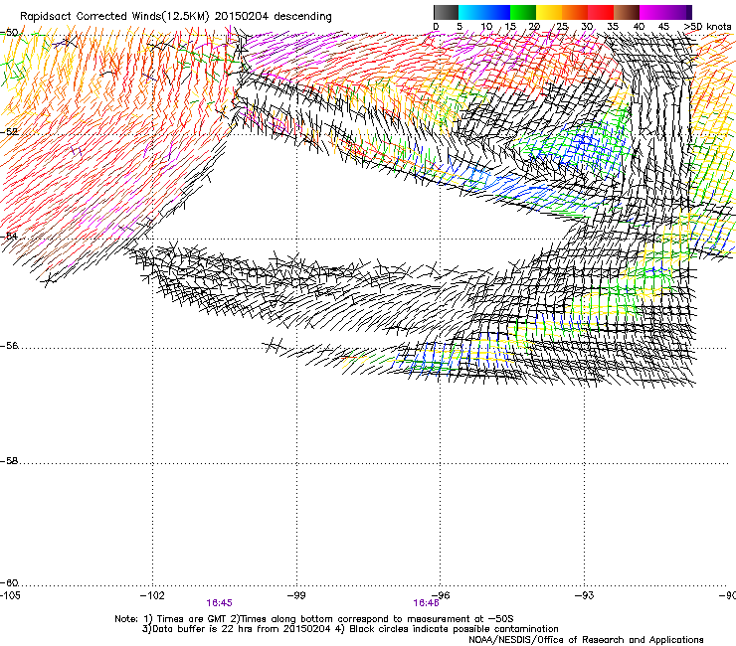Click the '40' legend scale number
This screenshot has width=736, height=646.
coord(639,27)
